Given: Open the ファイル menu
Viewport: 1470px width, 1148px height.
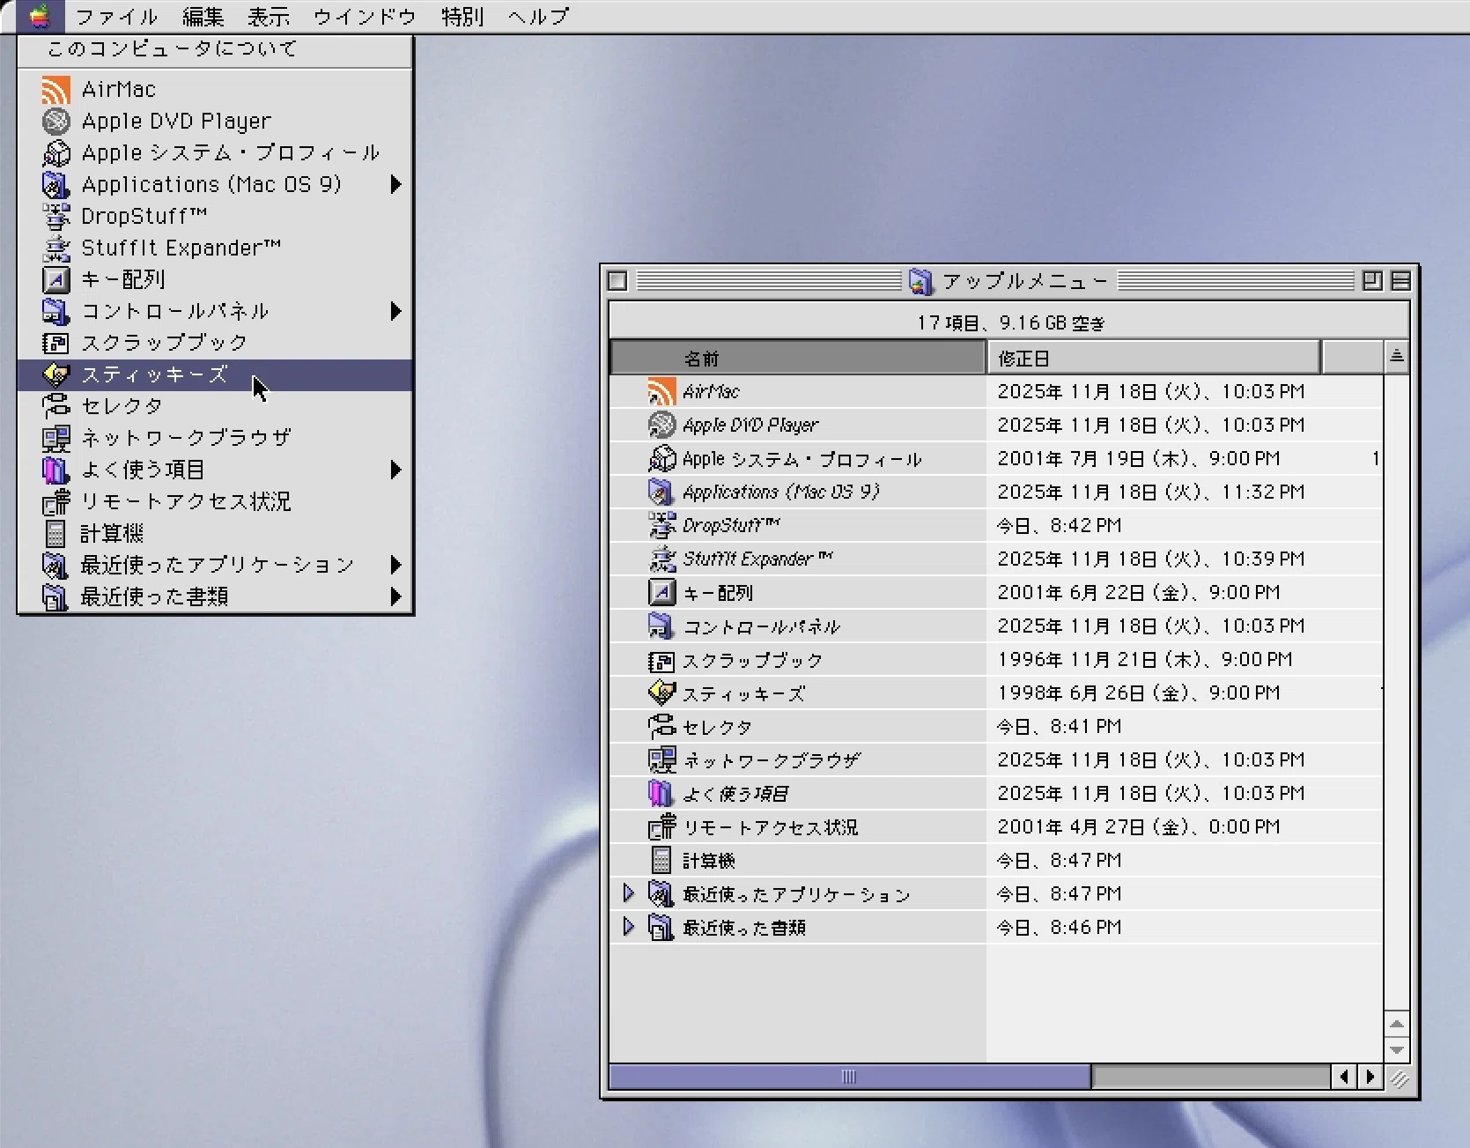Looking at the screenshot, I should tap(116, 17).
